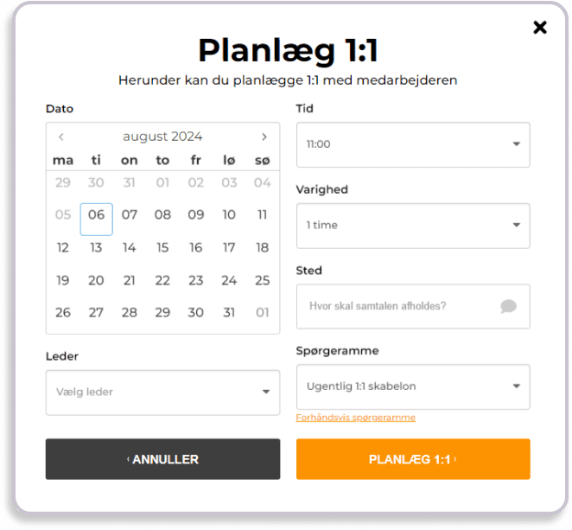Go to previous month in calendar
Screen dimensions: 572x530
click(61, 137)
